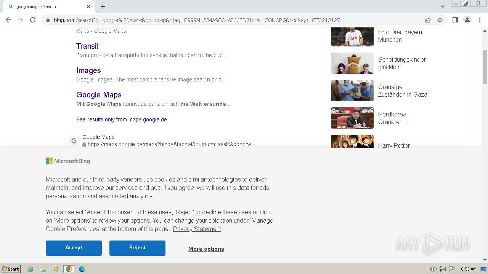Viewport: 488px width, 274px height.
Task: Click the page vertical scrollbar thumb
Action: [485, 67]
